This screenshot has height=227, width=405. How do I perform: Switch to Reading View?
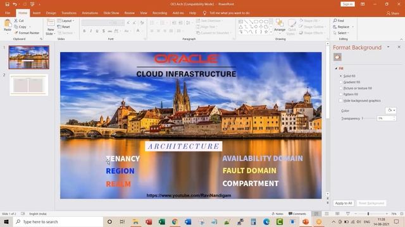click(337, 214)
